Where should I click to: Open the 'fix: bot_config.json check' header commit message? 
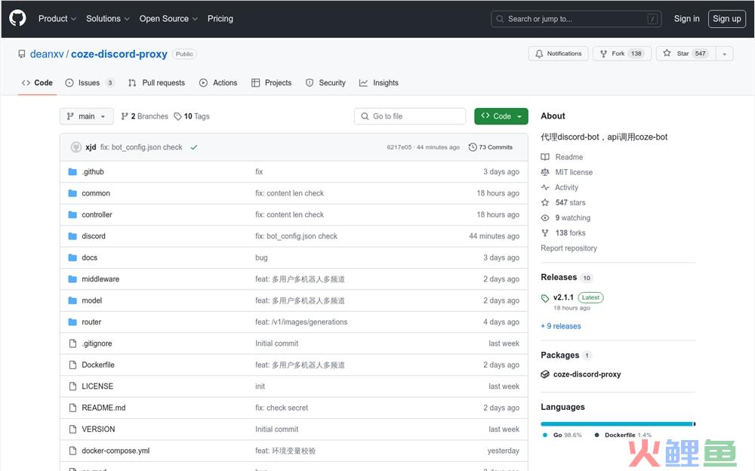pos(141,147)
